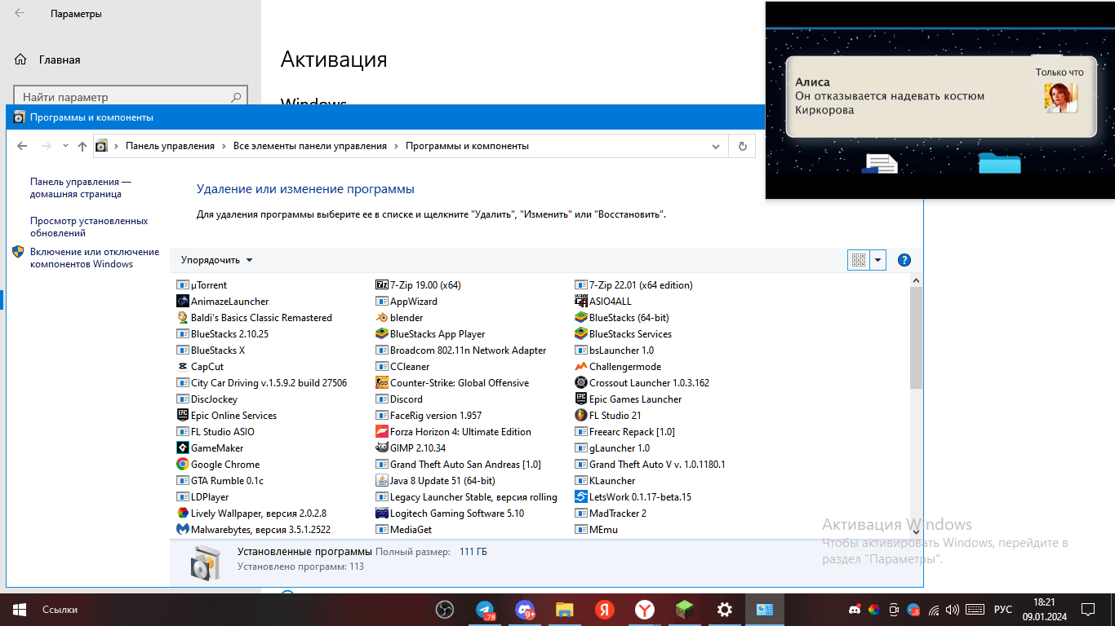Go up one level in Control Panel
Viewport: 1115px width, 626px height.
82,146
